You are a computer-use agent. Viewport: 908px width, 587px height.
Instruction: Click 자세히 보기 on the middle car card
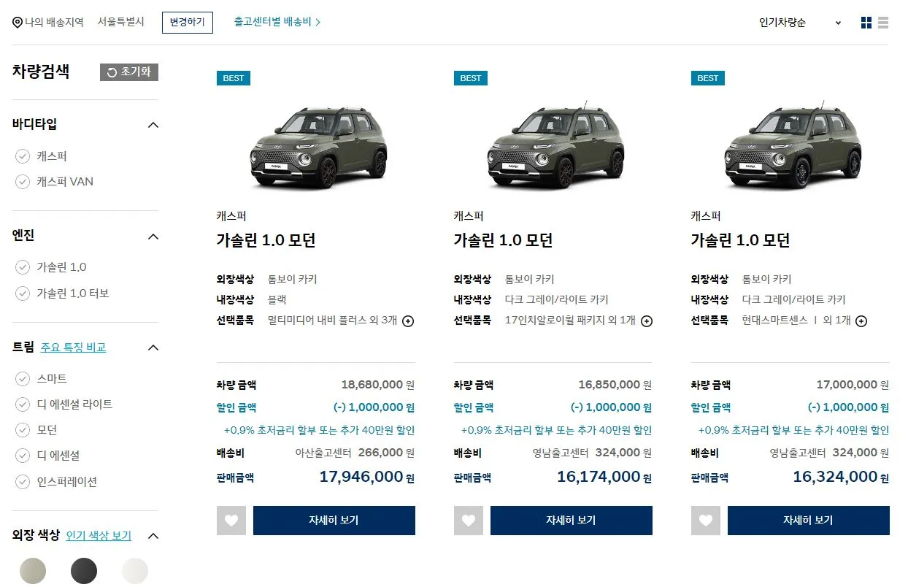click(x=570, y=521)
